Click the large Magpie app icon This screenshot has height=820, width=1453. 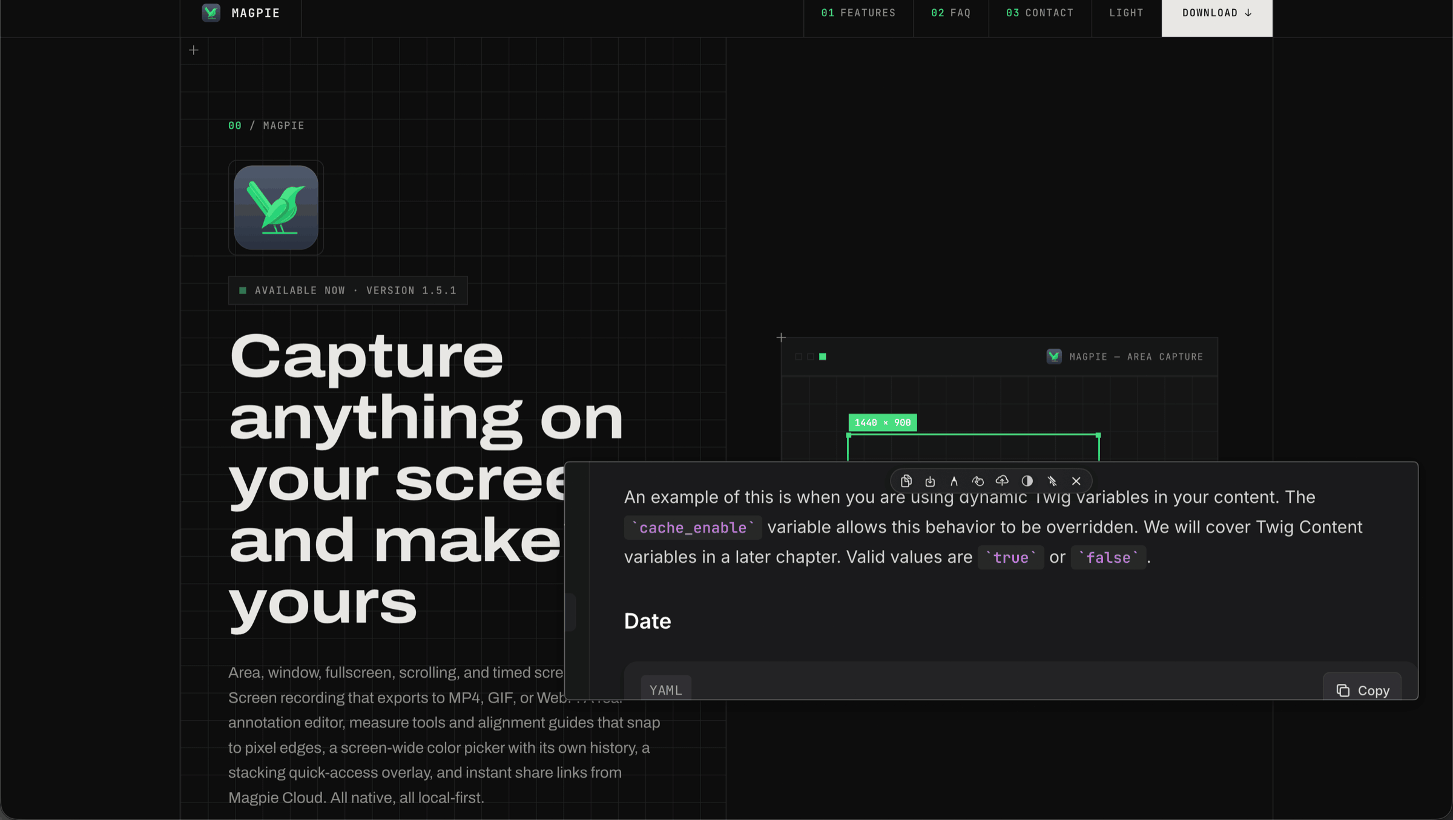point(276,208)
